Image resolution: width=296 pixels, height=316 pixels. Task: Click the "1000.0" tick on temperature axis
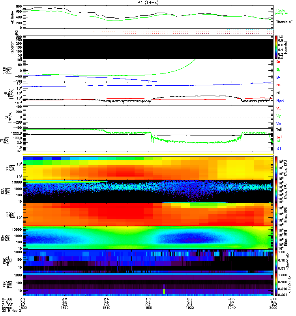17,134
